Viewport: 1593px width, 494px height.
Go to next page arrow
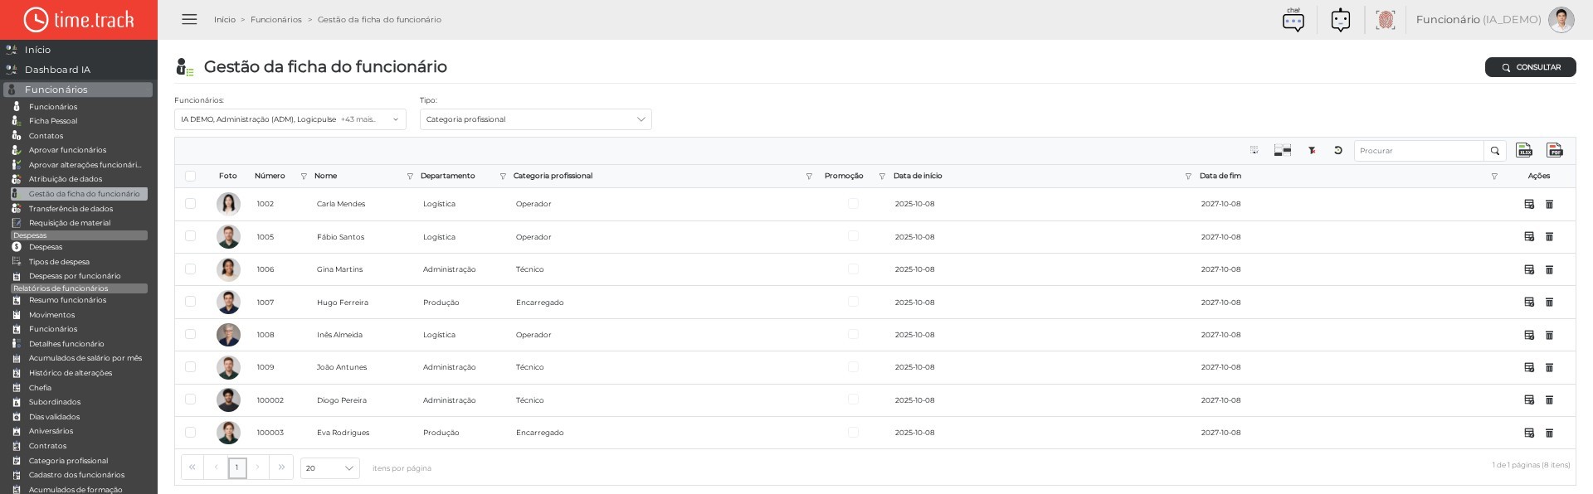[258, 467]
